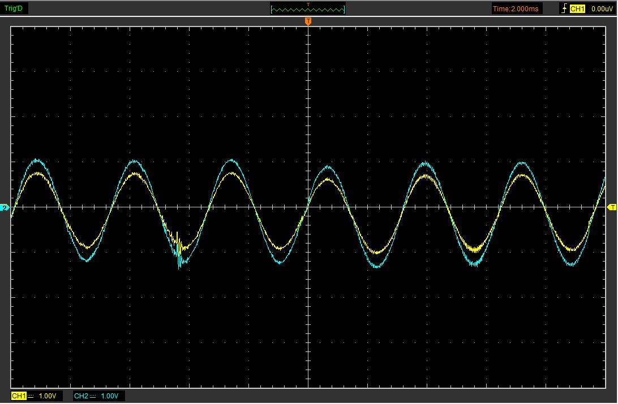The width and height of the screenshot is (618, 404).
Task: Click the small T marker inside the overview
Action: [x=308, y=5]
